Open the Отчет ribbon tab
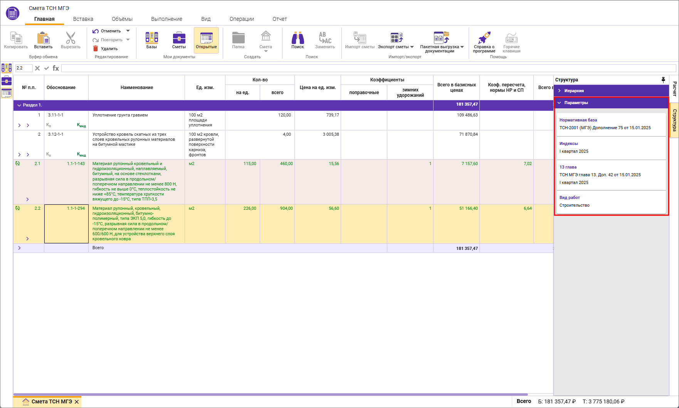Viewport: 679px width, 408px height. (280, 19)
